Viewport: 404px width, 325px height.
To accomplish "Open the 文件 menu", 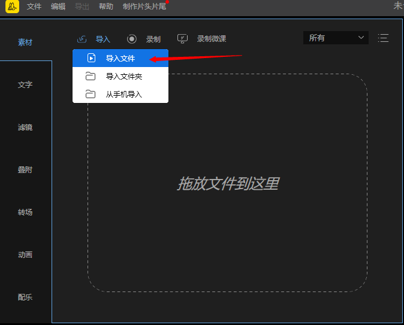I will (34, 7).
